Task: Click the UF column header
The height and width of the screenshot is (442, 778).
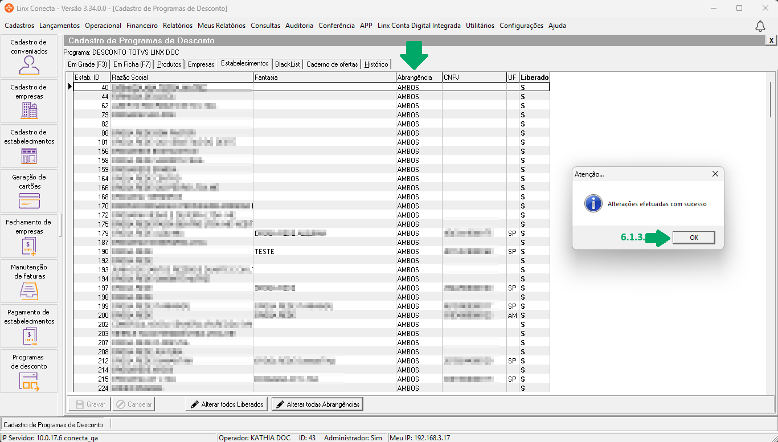Action: point(513,77)
